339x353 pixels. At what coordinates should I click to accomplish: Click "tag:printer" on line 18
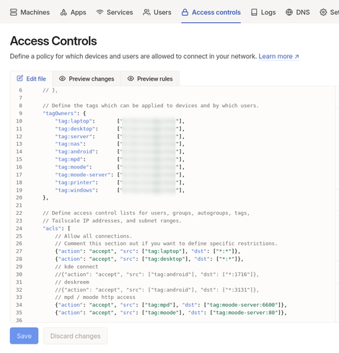[x=75, y=182]
